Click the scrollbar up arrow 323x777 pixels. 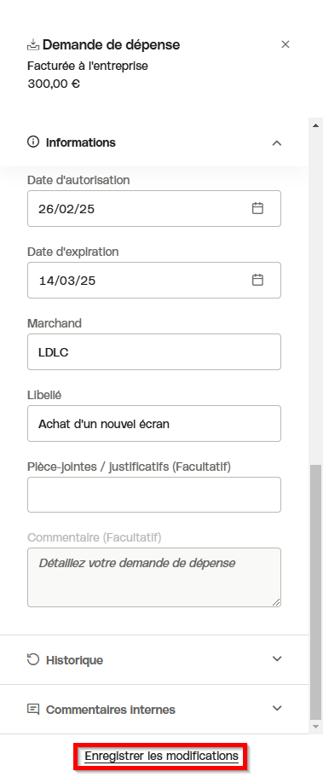[x=315, y=125]
